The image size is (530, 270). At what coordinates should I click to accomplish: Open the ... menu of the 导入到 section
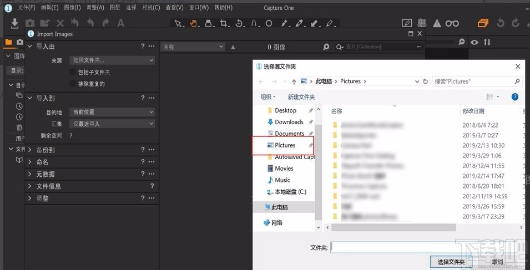152,98
